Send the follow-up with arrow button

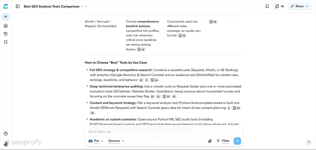click(237, 141)
